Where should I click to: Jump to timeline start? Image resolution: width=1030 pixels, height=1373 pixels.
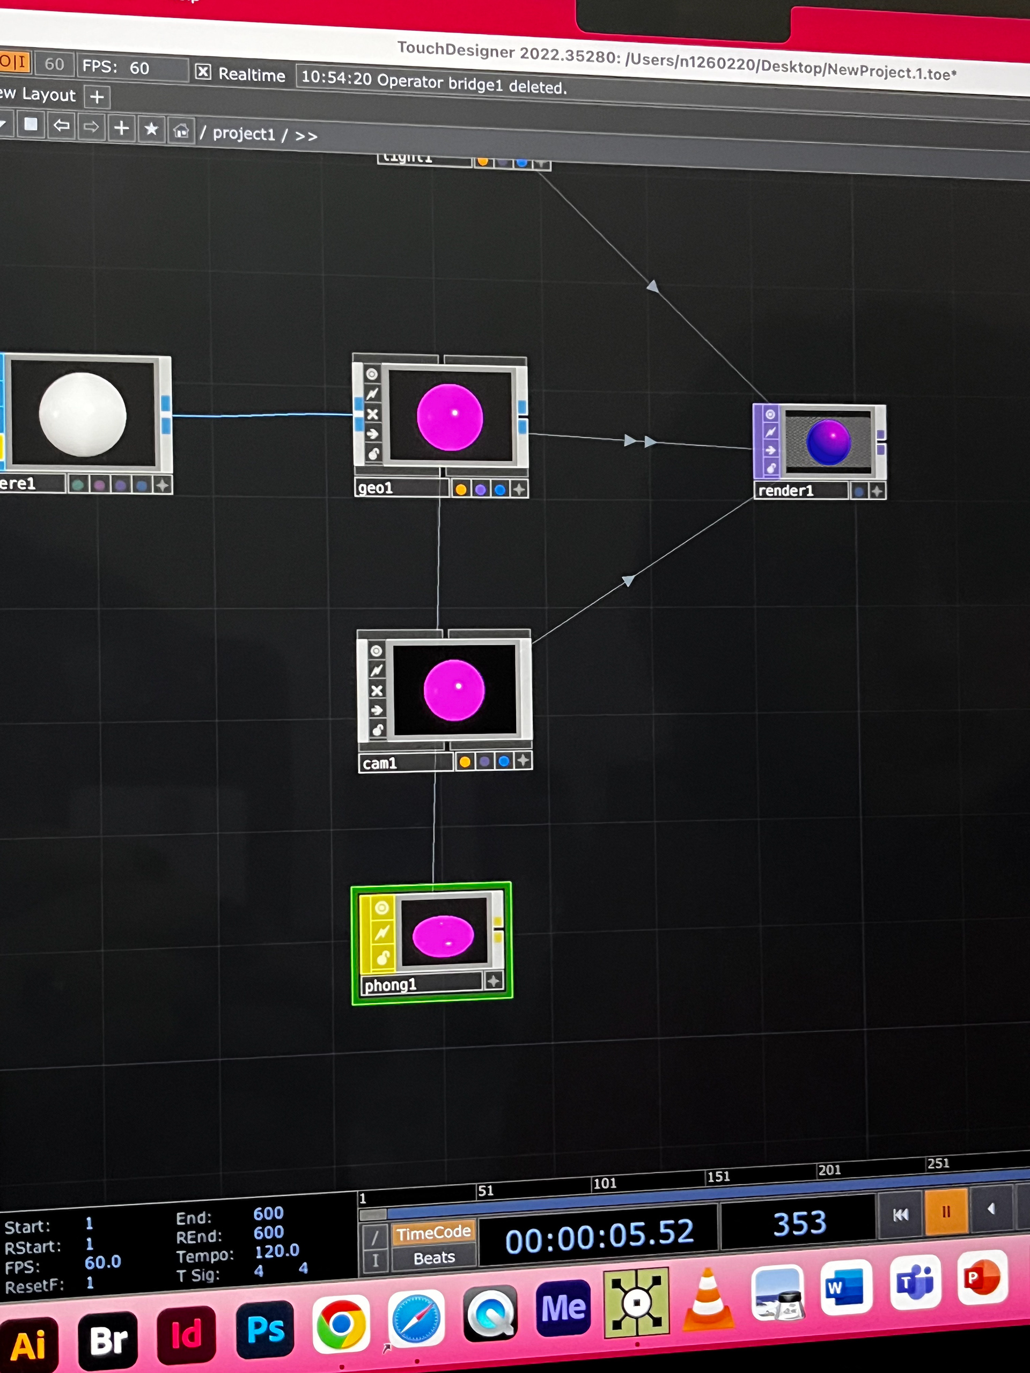(x=900, y=1215)
